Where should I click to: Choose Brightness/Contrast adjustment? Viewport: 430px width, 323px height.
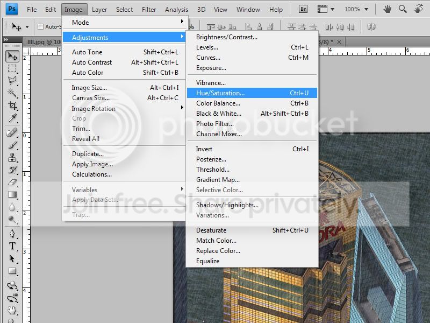252,37
